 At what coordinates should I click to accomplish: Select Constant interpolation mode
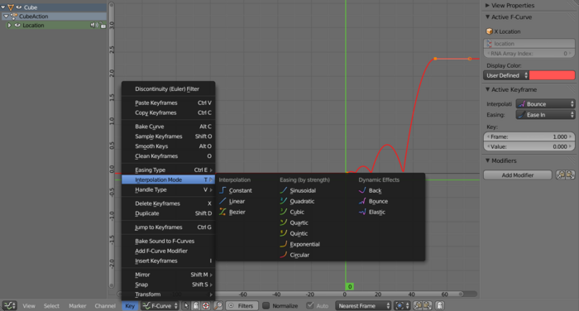click(x=236, y=190)
